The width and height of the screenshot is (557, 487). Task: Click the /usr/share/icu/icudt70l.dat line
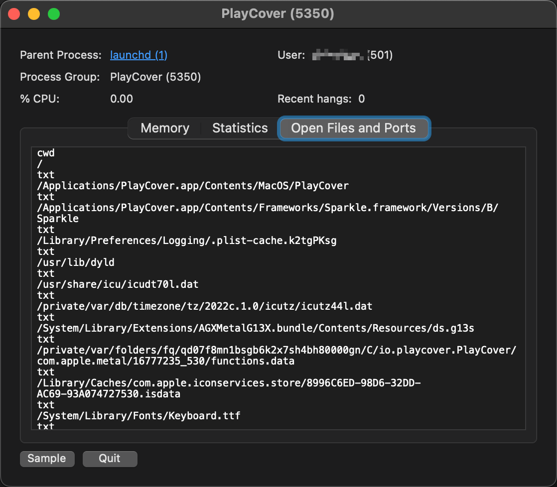[118, 284]
